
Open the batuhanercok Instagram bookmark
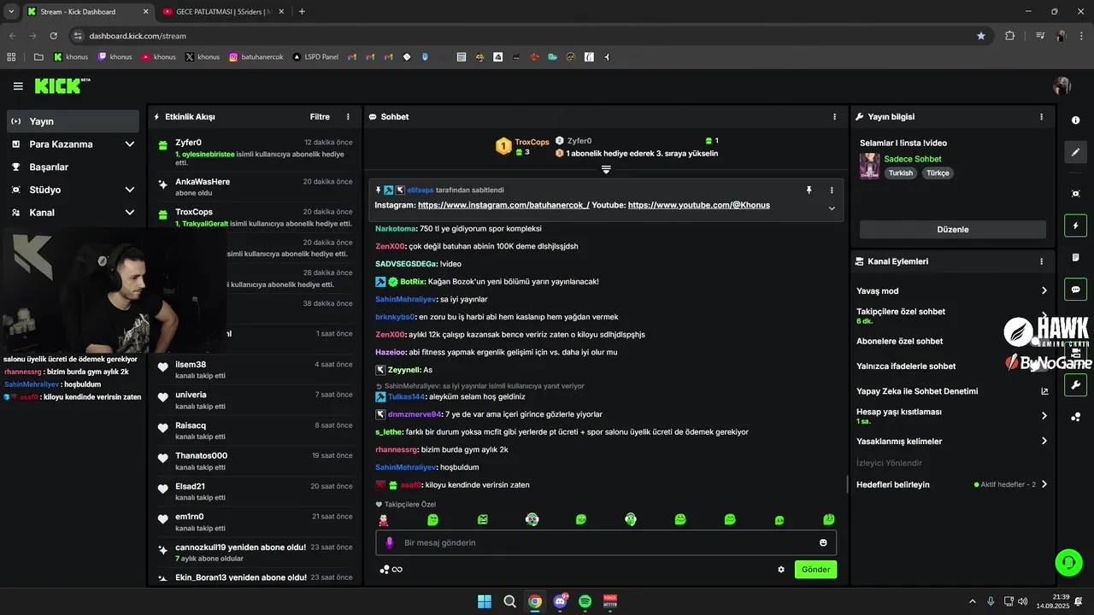tap(256, 57)
